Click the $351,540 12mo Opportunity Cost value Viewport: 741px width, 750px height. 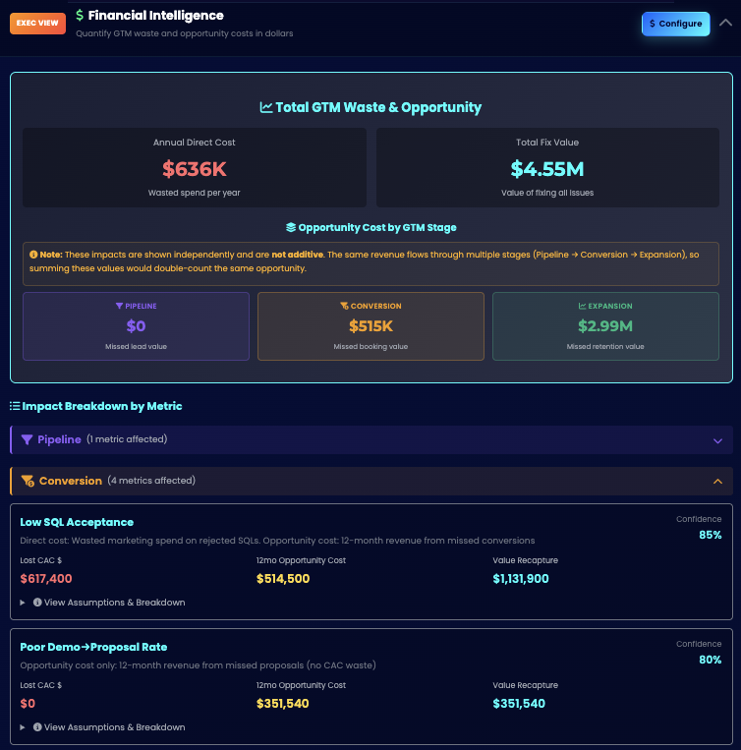(x=282, y=704)
